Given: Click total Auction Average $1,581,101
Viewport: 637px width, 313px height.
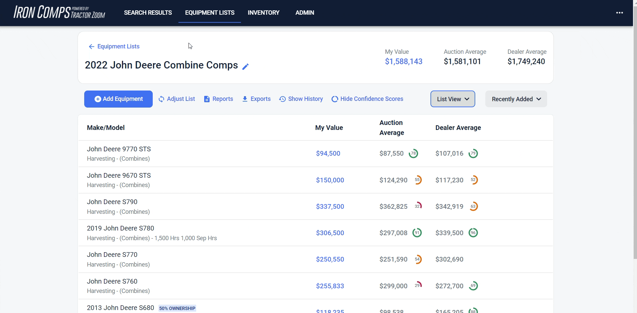Looking at the screenshot, I should point(462,61).
